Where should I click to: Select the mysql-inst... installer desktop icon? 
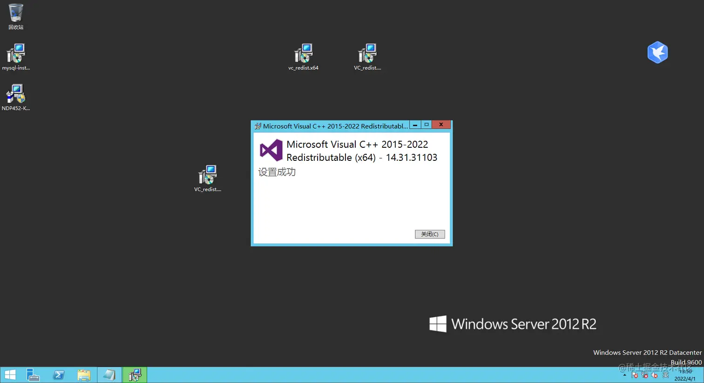(16, 57)
